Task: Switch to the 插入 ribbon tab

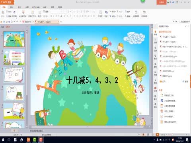Action: (x=12, y=7)
